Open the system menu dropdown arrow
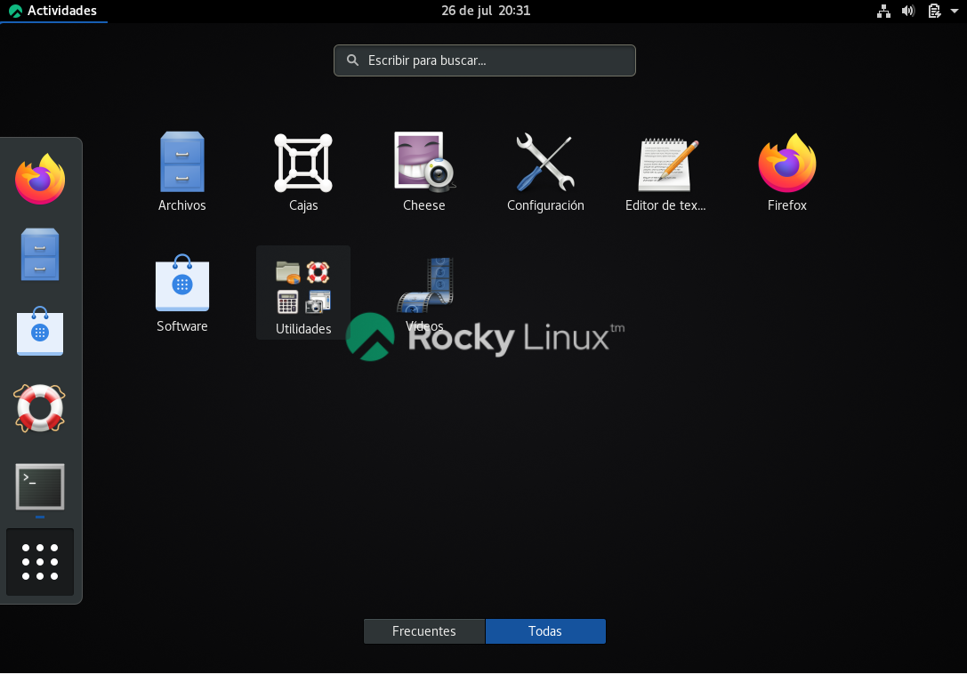The width and height of the screenshot is (967, 674). click(x=954, y=11)
